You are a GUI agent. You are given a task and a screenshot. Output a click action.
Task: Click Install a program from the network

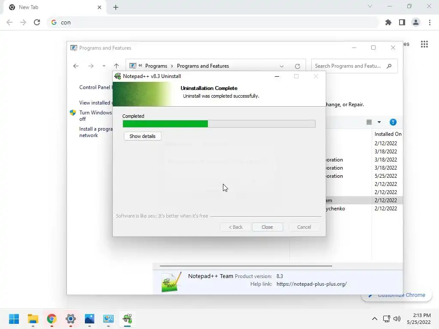pos(96,132)
